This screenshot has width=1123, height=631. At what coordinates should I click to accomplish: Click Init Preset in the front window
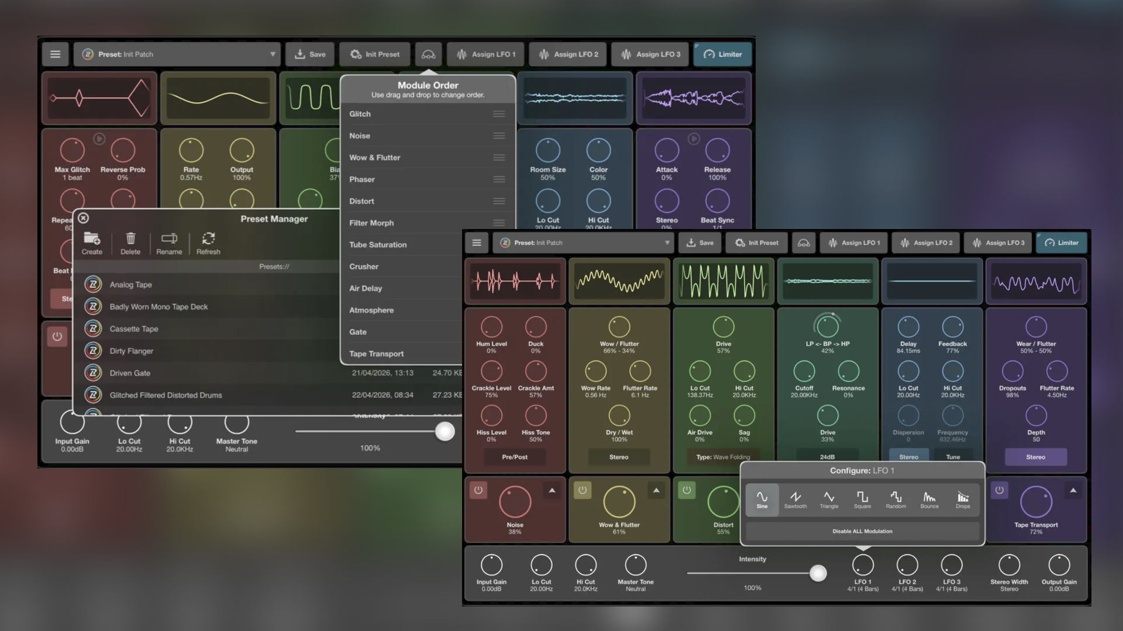tap(757, 243)
